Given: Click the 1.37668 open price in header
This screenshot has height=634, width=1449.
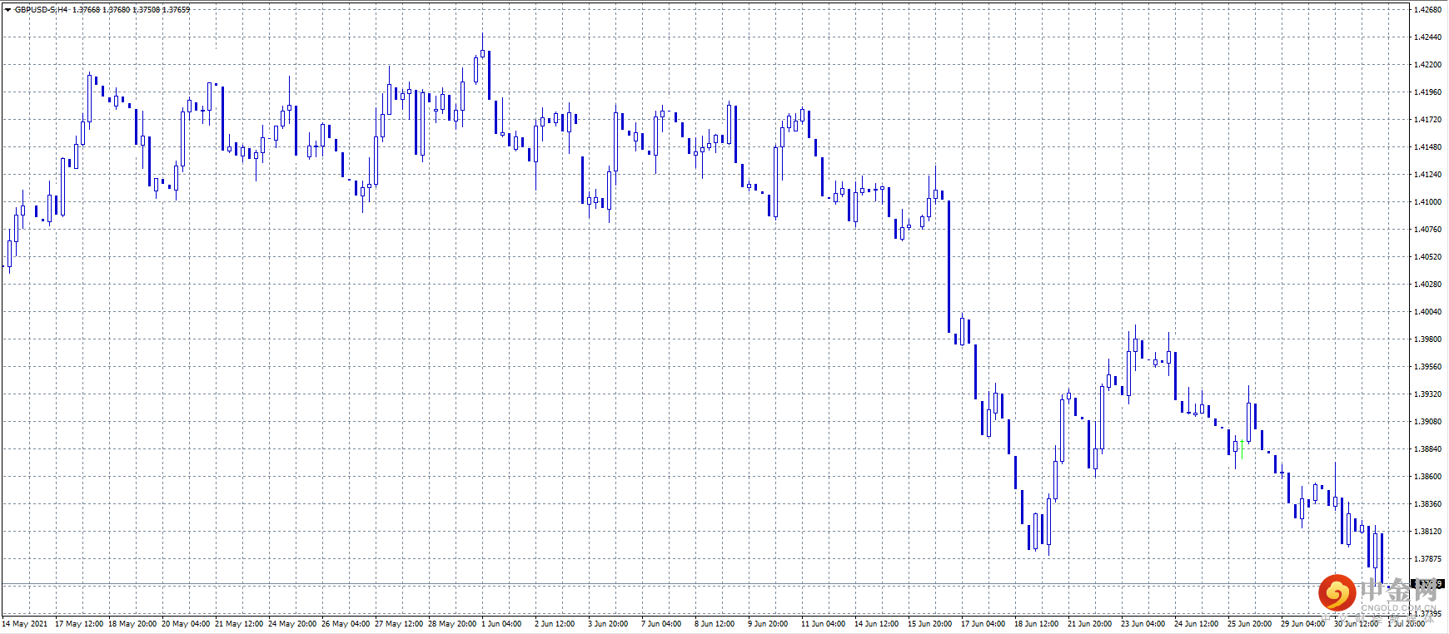Looking at the screenshot, I should pyautogui.click(x=86, y=10).
